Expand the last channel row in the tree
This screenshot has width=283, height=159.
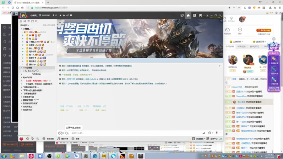(22, 110)
